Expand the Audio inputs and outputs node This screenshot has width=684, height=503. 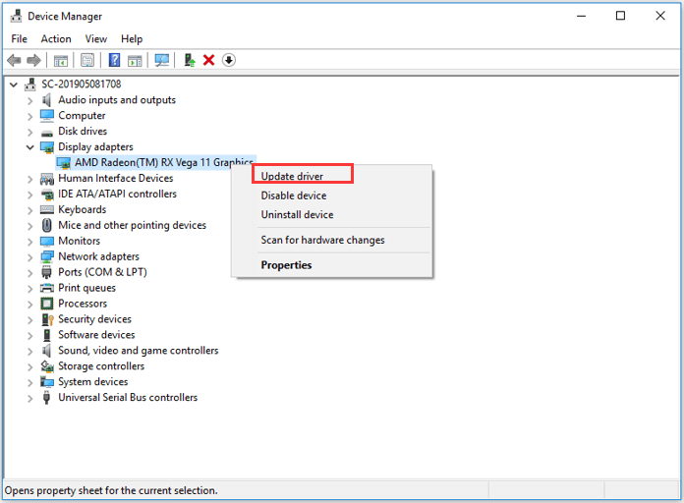tap(30, 100)
